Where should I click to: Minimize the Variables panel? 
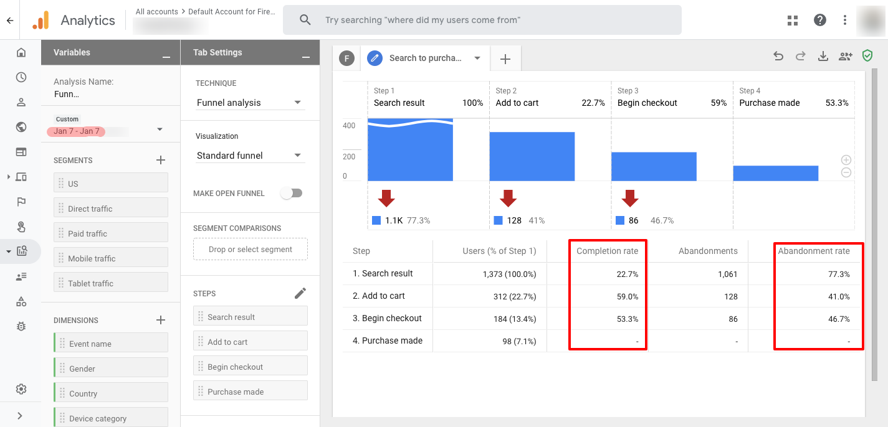pyautogui.click(x=166, y=57)
